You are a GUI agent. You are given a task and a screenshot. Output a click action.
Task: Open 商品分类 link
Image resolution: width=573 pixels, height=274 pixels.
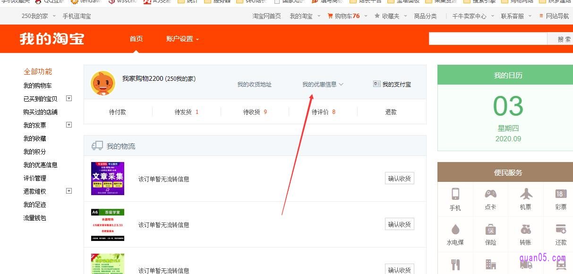426,16
